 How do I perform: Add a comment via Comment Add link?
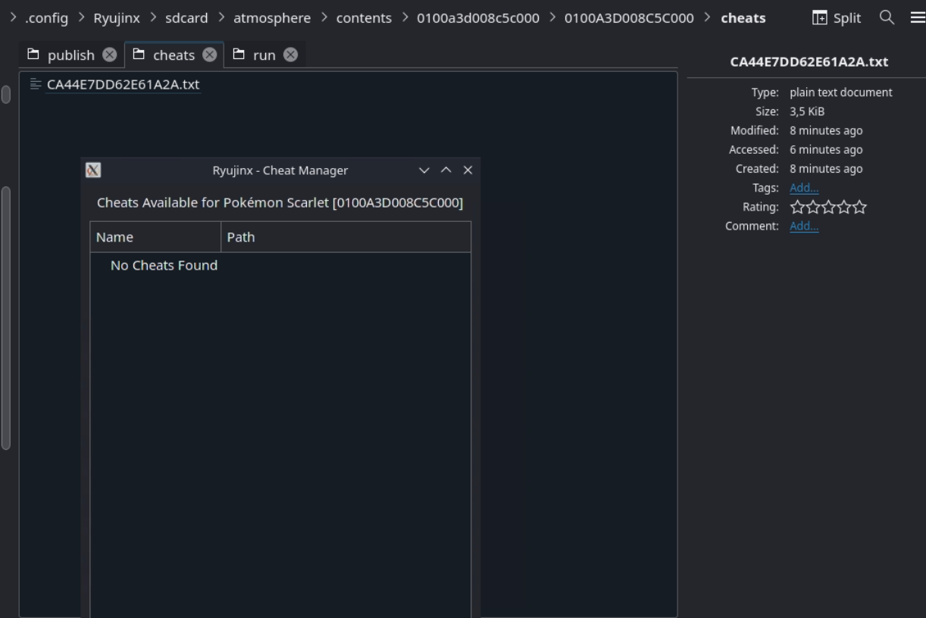pos(804,226)
